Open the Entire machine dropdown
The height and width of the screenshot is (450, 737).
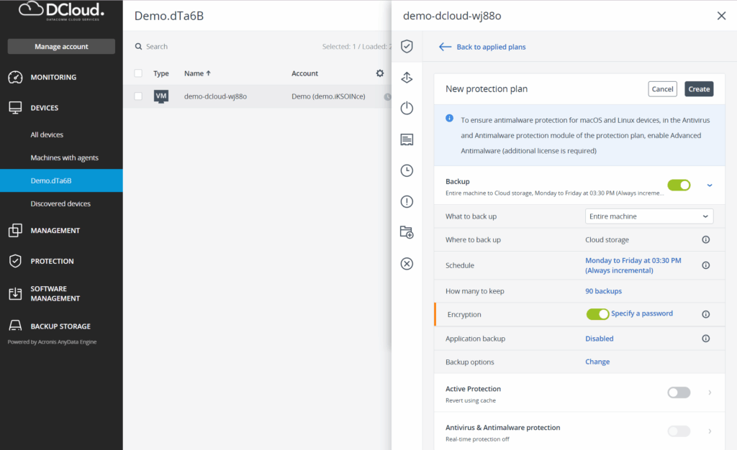649,216
